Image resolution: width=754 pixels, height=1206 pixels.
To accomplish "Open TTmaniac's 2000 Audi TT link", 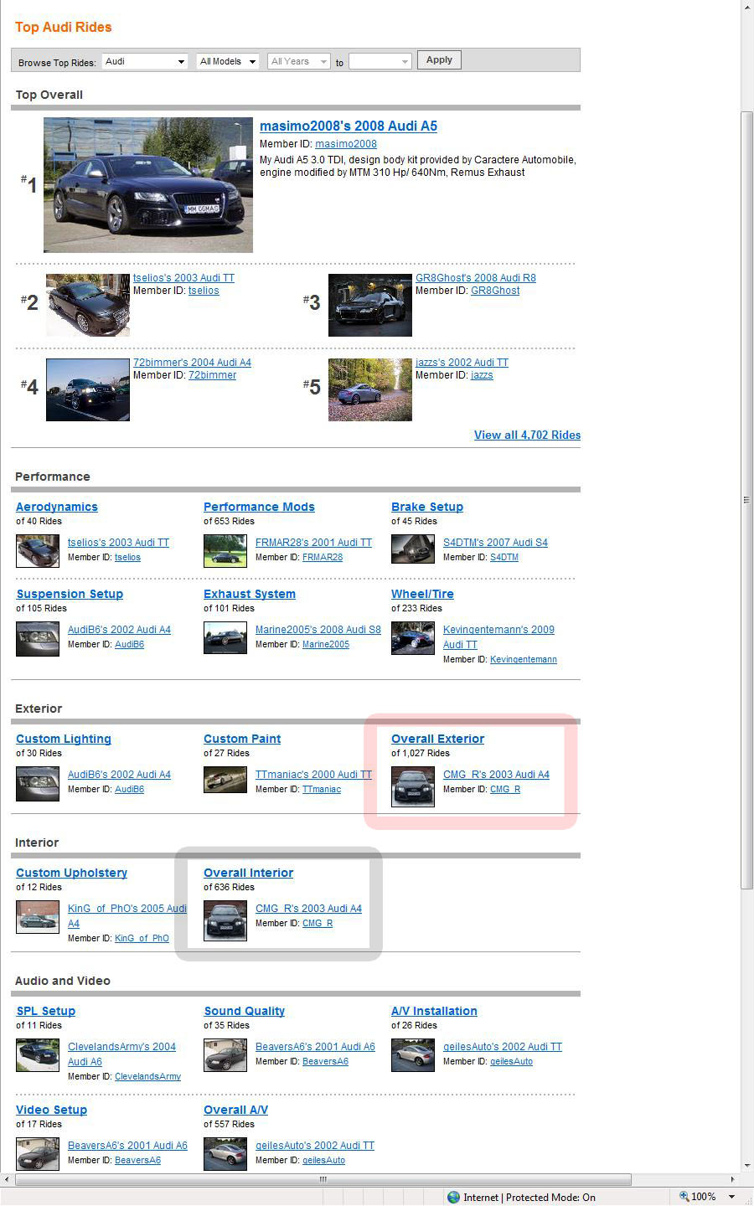I will click(313, 775).
